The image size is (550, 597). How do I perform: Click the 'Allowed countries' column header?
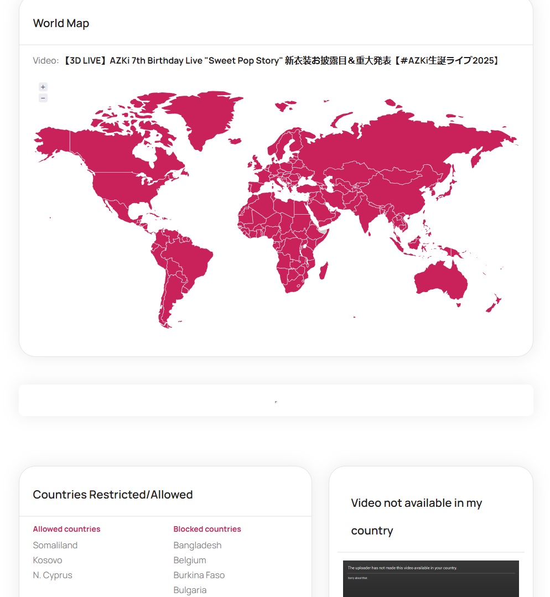(66, 529)
